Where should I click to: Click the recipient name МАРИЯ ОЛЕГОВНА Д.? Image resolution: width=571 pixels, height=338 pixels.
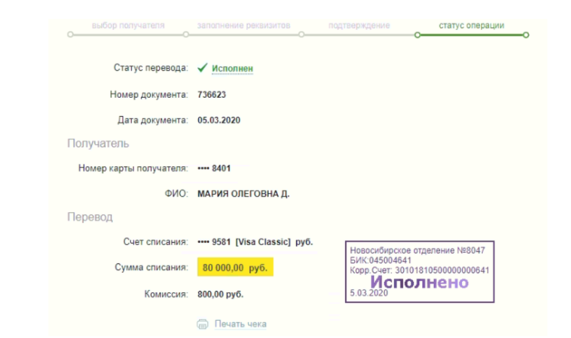click(x=244, y=194)
